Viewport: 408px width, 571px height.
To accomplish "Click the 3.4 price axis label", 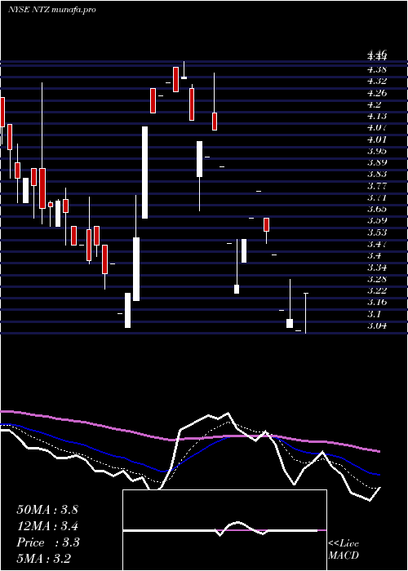I will tap(375, 255).
